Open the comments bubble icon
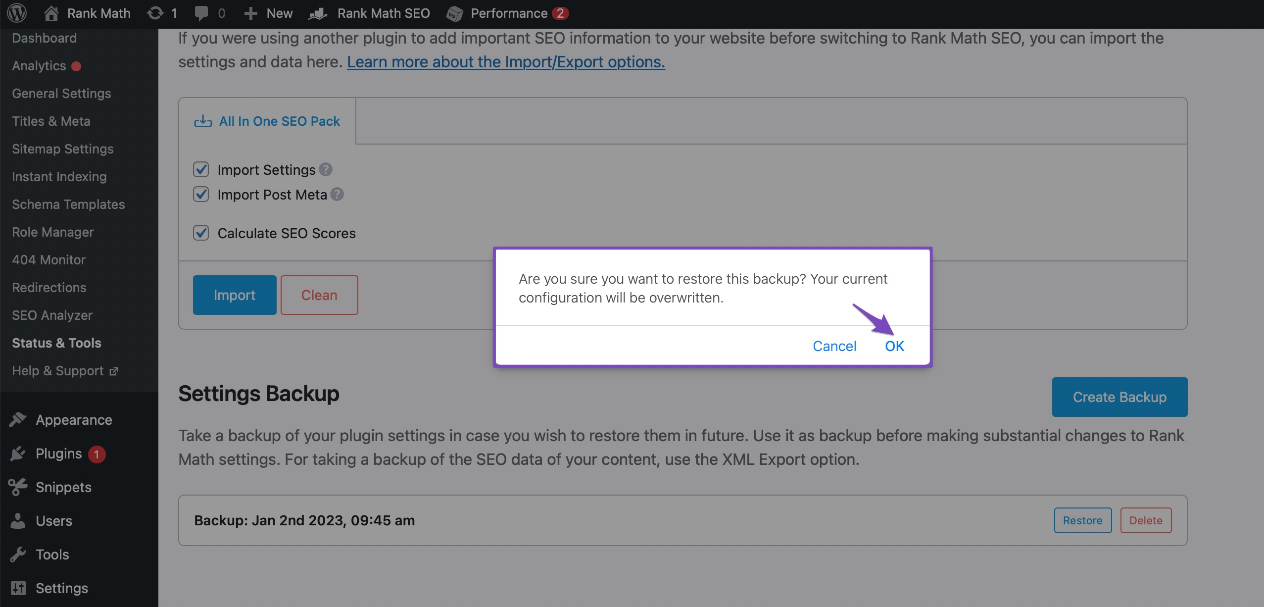This screenshot has width=1264, height=607. [201, 13]
